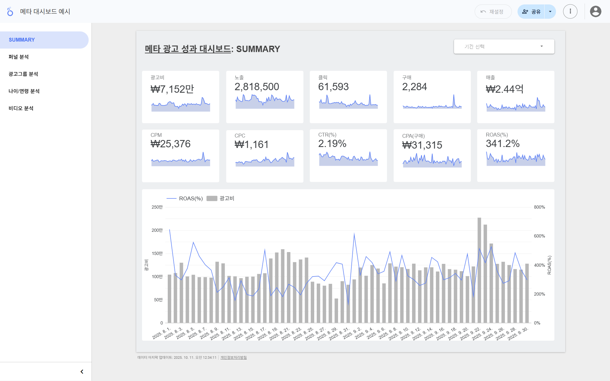The width and height of the screenshot is (610, 381).
Task: Collapse the sidebar with the chevron
Action: tap(82, 371)
